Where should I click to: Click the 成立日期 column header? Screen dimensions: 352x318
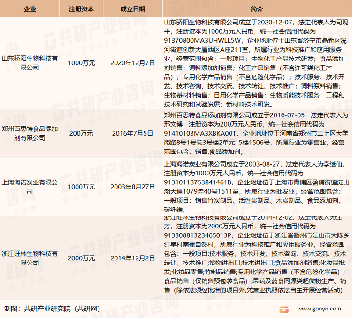pyautogui.click(x=133, y=9)
